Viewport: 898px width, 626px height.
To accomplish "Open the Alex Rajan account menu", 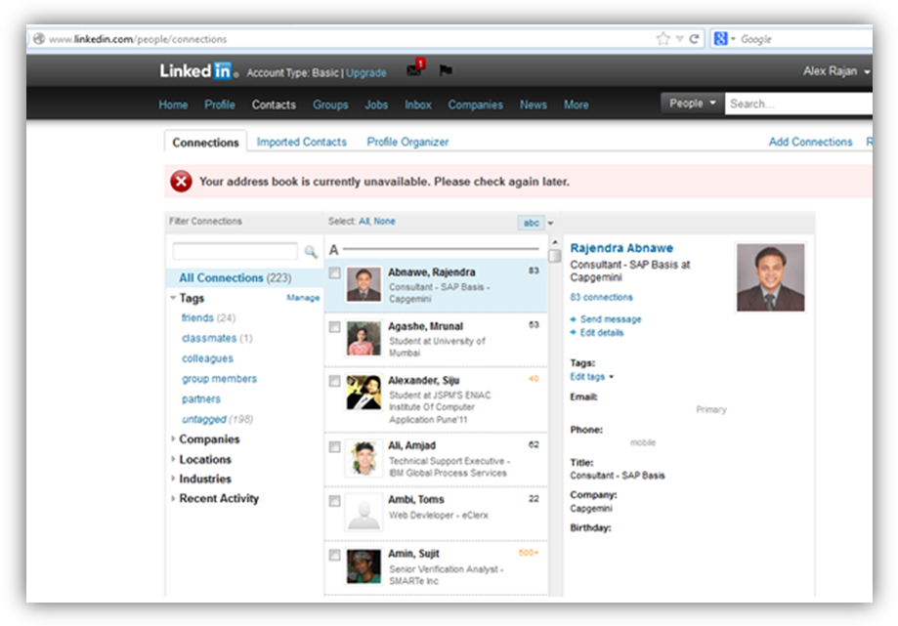I will (835, 71).
